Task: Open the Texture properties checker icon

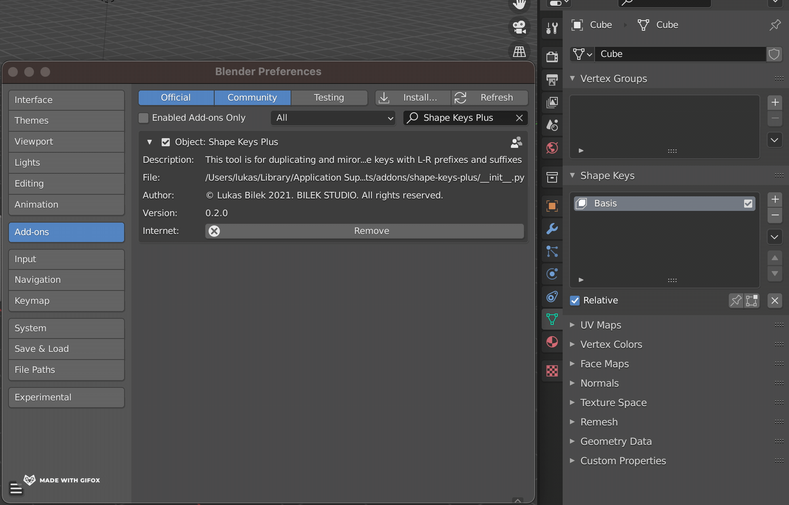Action: (552, 370)
